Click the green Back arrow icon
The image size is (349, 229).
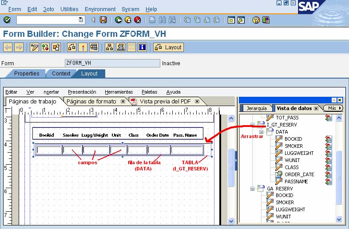(119, 20)
